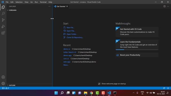Open Learn the Fundamentals walkthrough
The image size is (171, 96).
tap(137, 45)
